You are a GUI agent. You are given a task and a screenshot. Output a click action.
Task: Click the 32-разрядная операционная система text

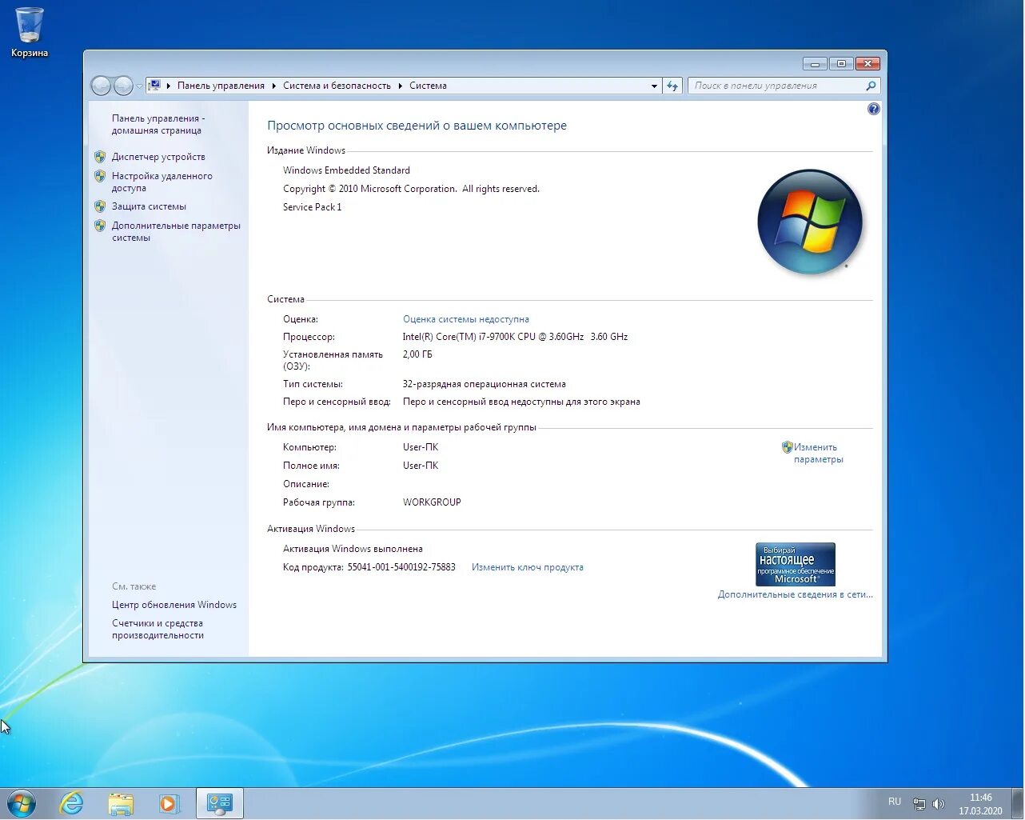tap(485, 384)
